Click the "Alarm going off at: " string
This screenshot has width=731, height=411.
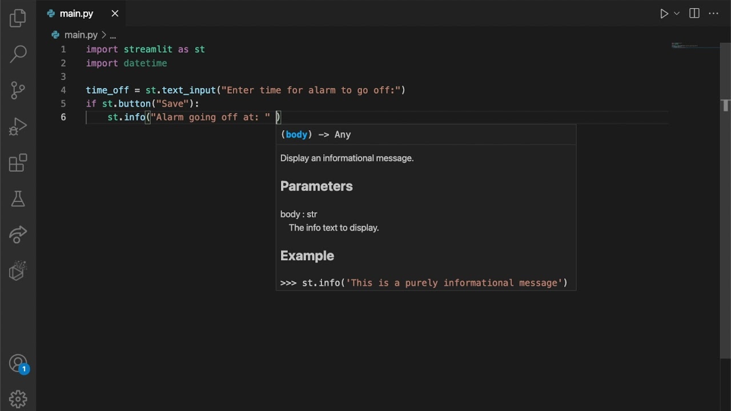click(211, 118)
